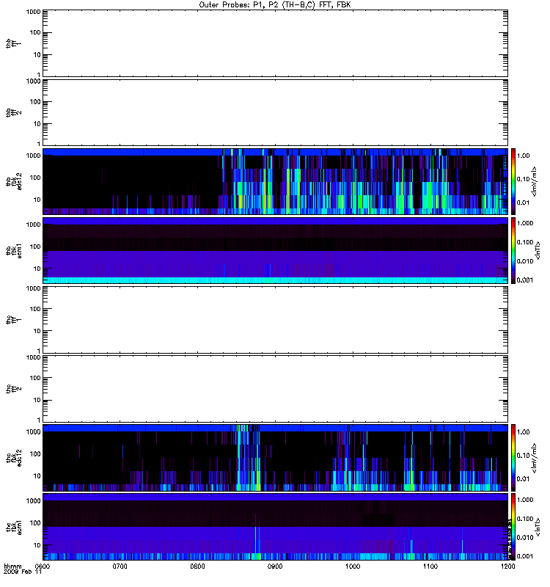Click the plot title "Outer Probes: P1, P2 (TH-B,C) FFT, FBK"
The image size is (550, 587).
(275, 5)
